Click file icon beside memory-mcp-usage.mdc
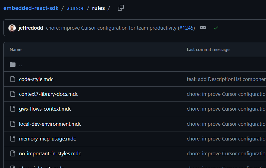Image resolution: width=266 pixels, height=168 pixels. 12,139
